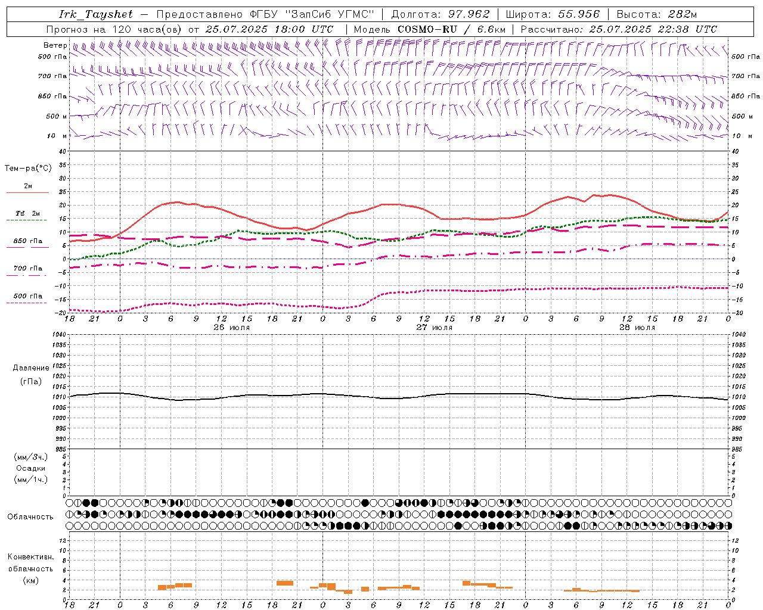763x610 pixels.
Task: Click the "28 июля" date label
Action: 637,327
